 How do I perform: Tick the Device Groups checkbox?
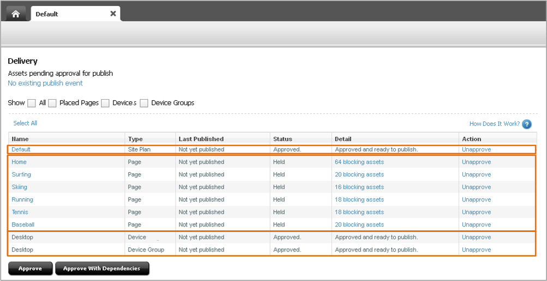pos(144,103)
